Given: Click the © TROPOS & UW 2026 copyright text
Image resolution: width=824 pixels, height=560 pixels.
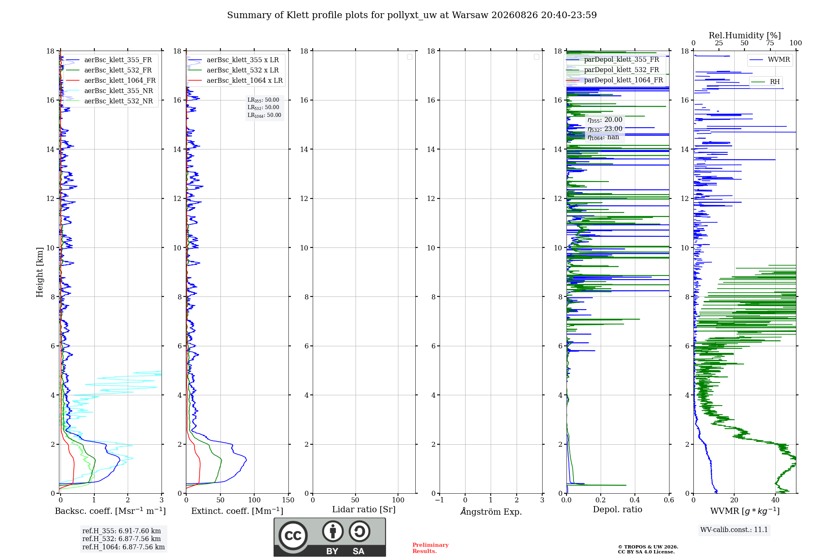Looking at the screenshot, I should 648,547.
